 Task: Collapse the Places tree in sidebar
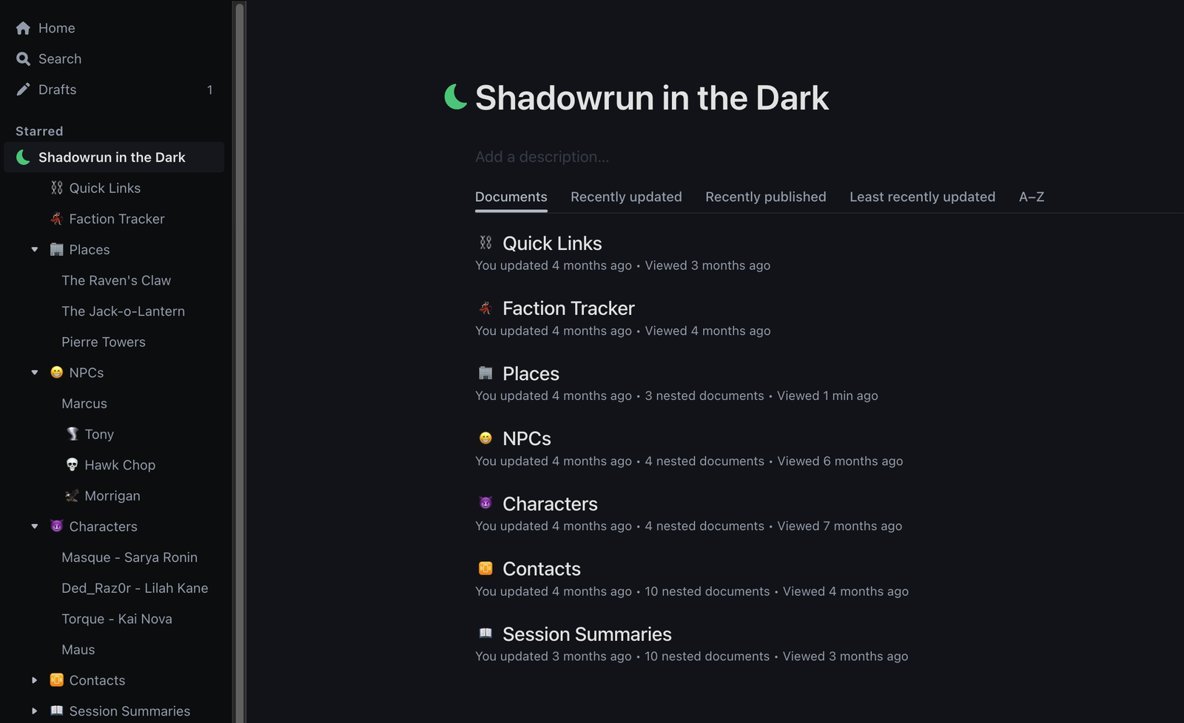[35, 250]
